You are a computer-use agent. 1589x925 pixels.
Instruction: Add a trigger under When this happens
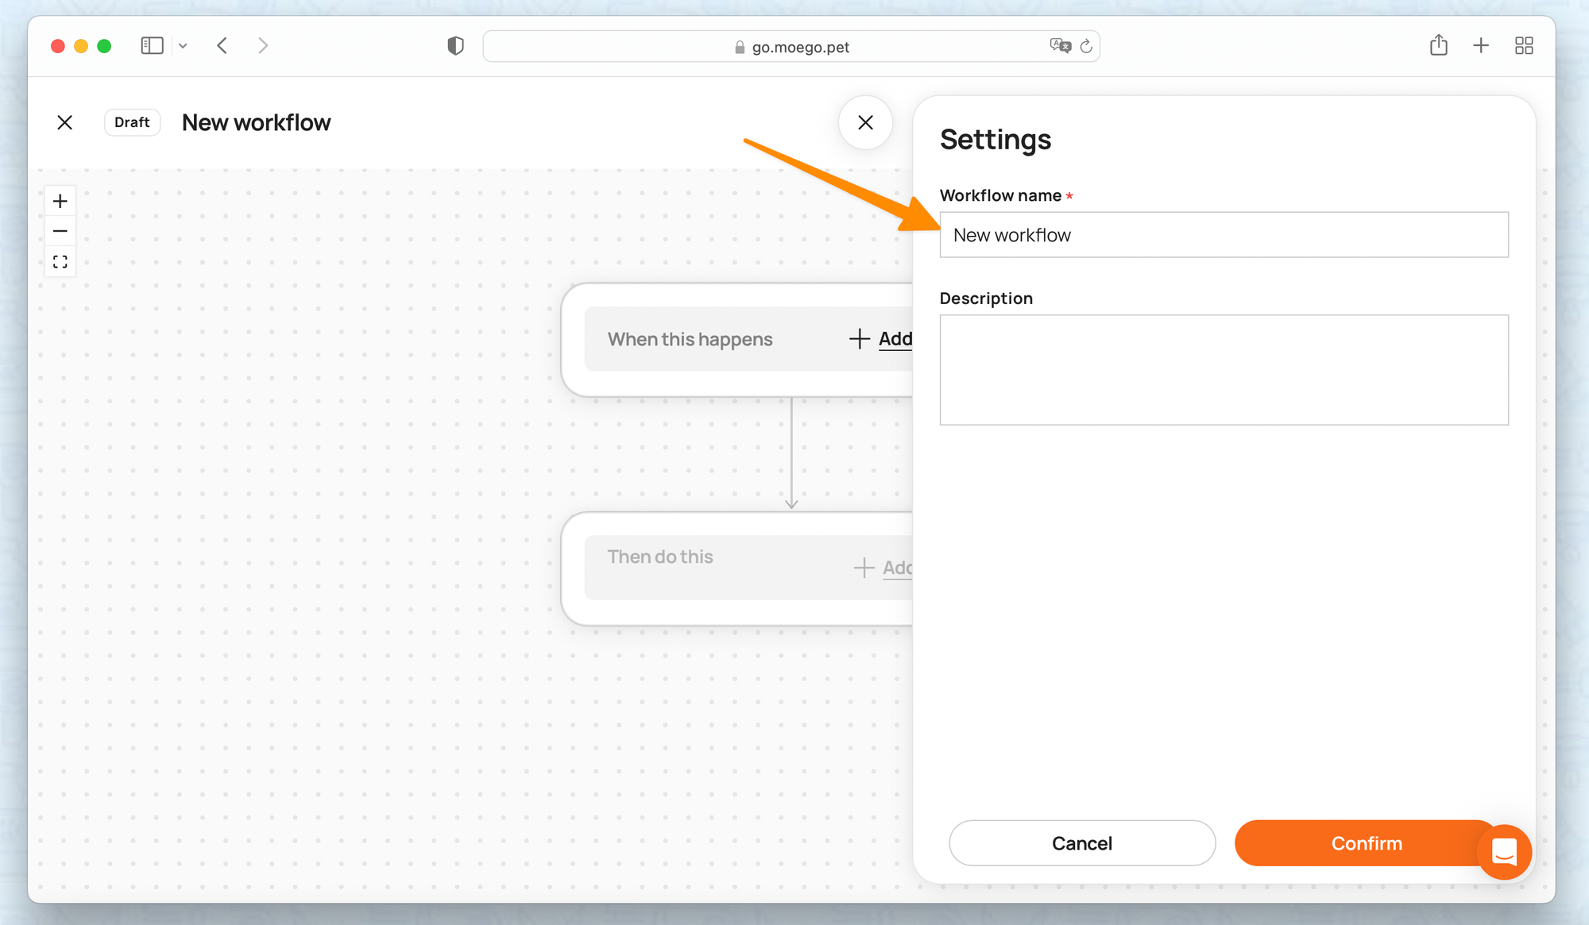coord(882,339)
